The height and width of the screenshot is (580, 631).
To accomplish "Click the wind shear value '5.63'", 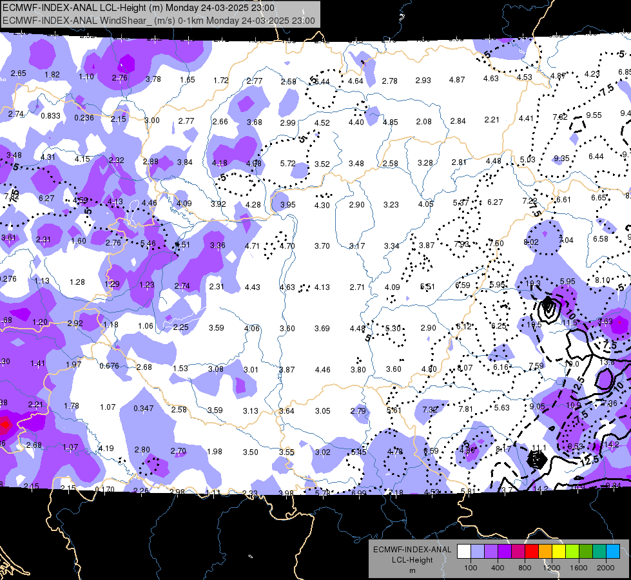I will [502, 408].
